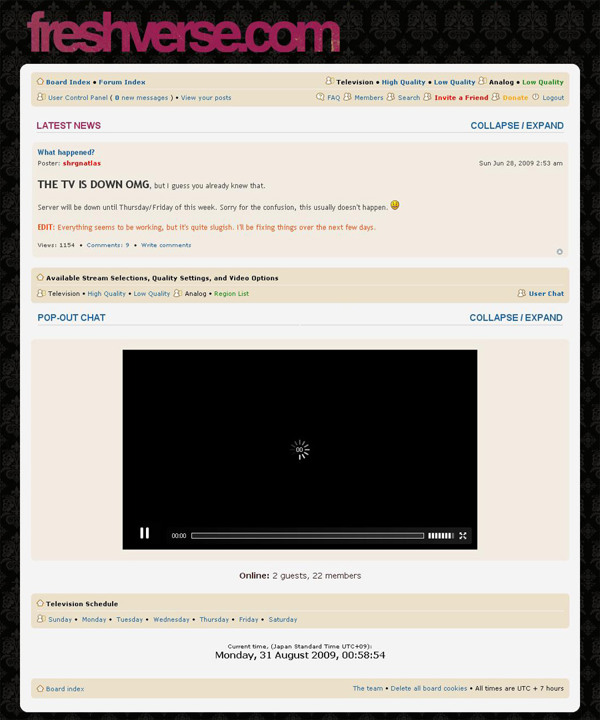Collapse or expand the Latest News section
This screenshot has height=720, width=600.
click(517, 125)
